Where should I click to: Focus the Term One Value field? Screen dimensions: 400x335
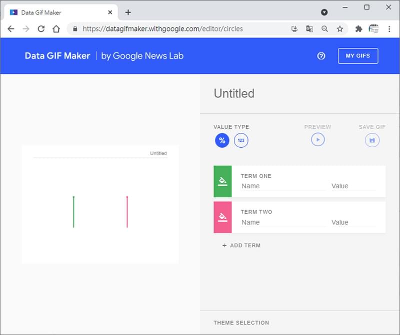click(x=353, y=186)
